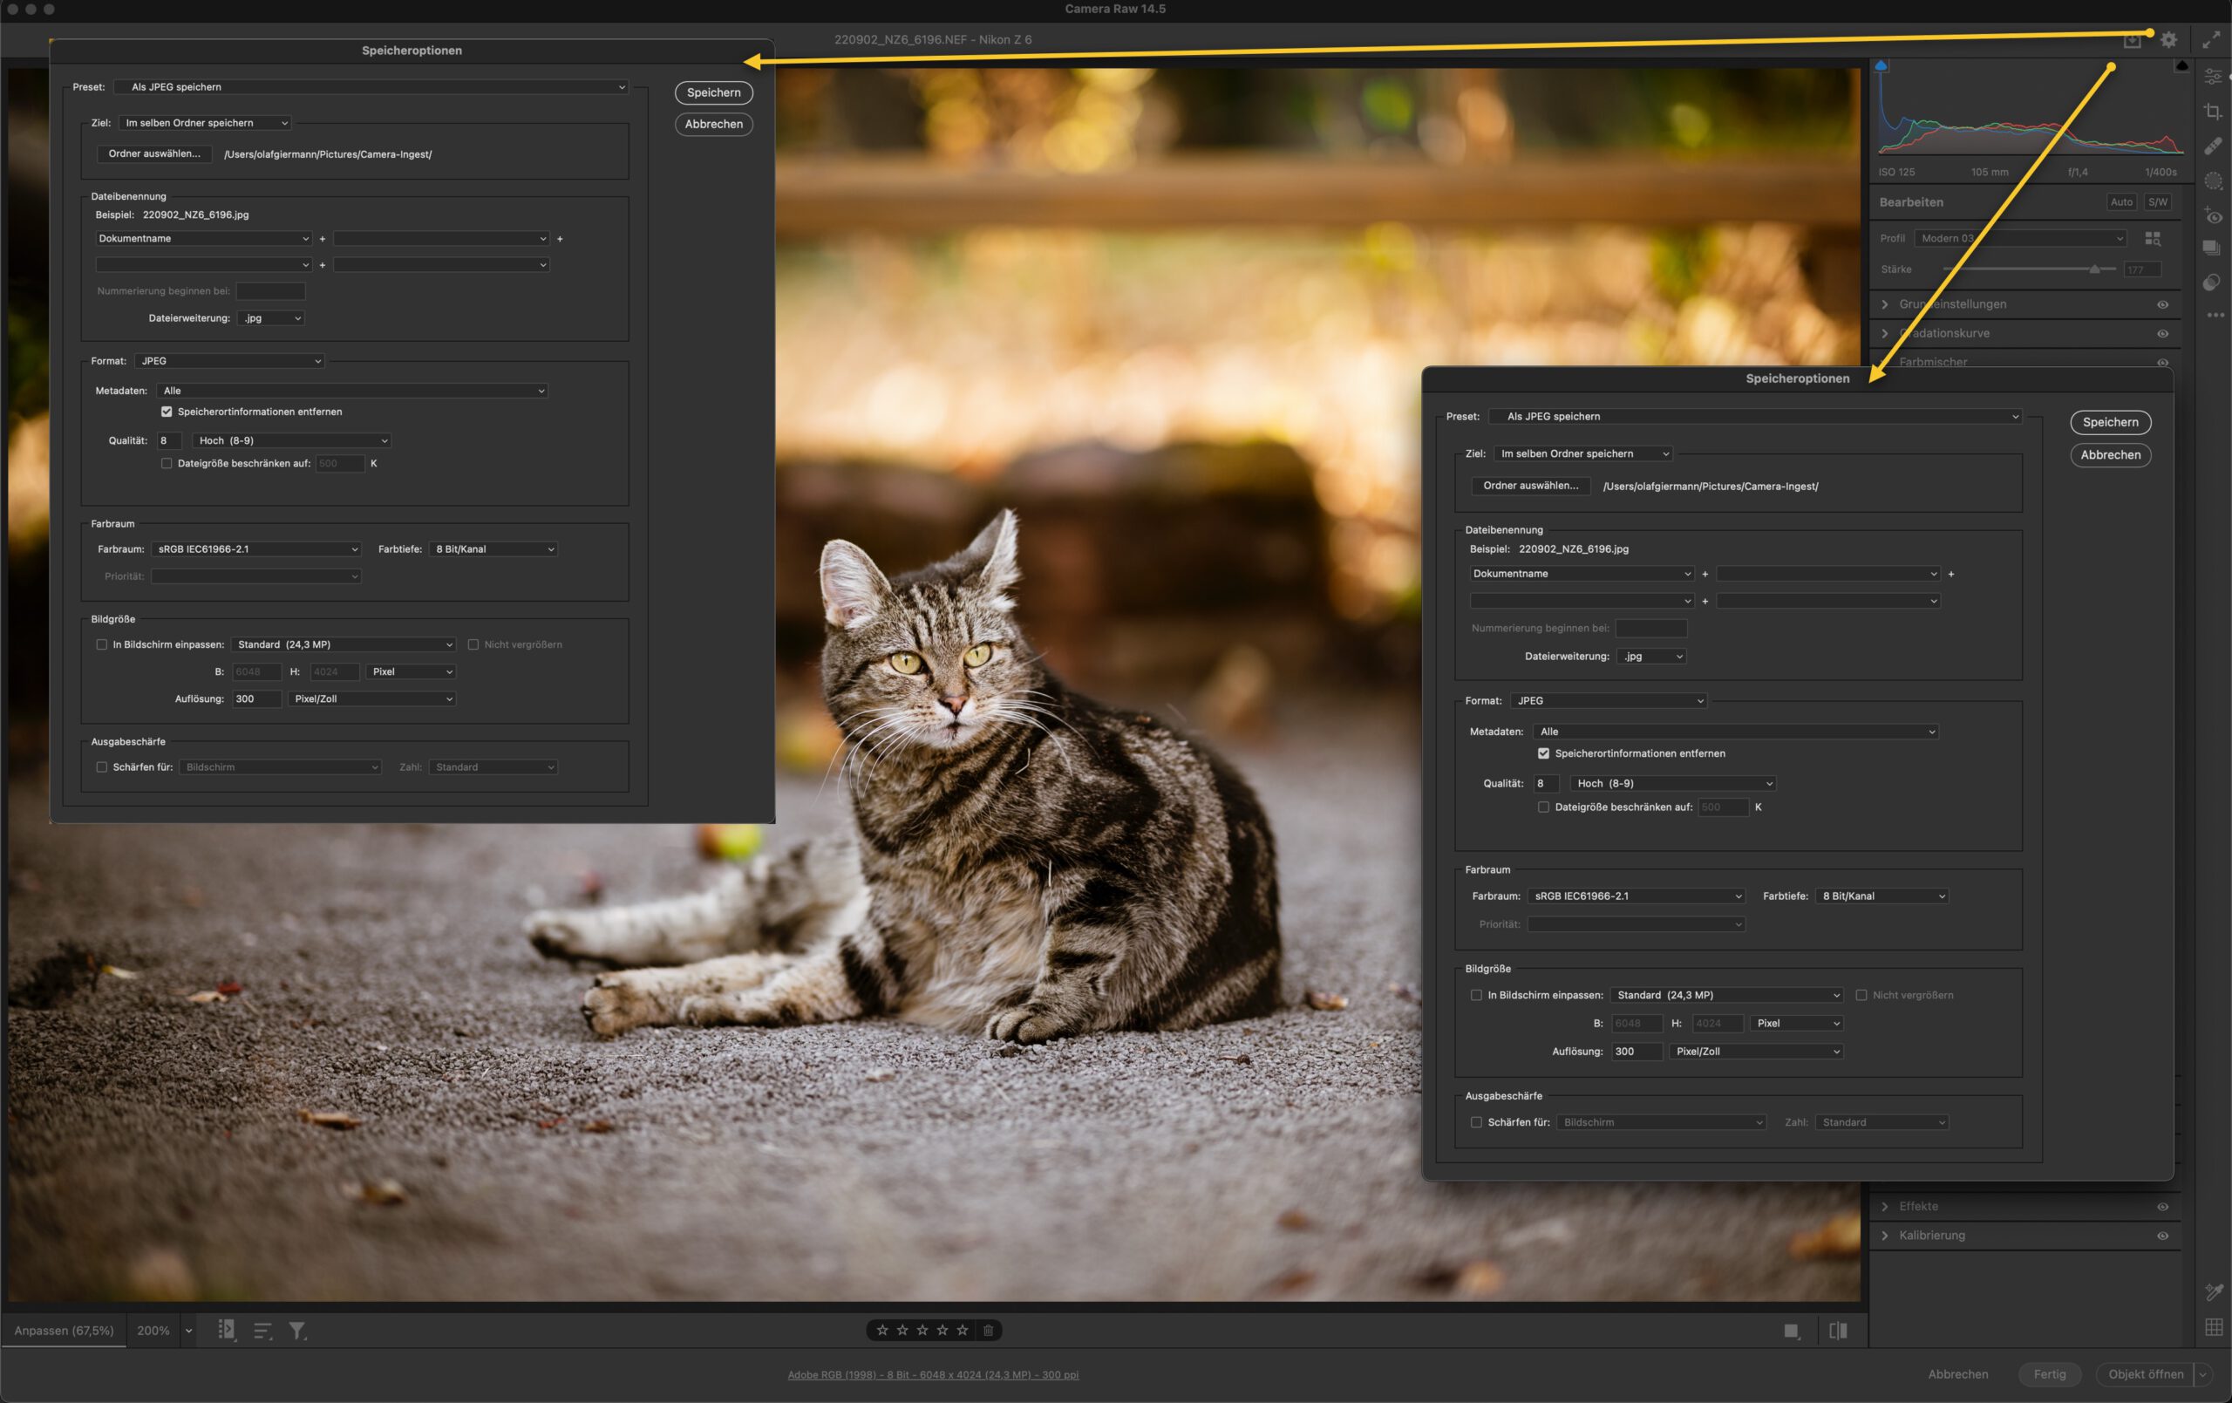Toggle Kalibrierung panel visibility eye
2232x1403 pixels.
tap(2161, 1236)
